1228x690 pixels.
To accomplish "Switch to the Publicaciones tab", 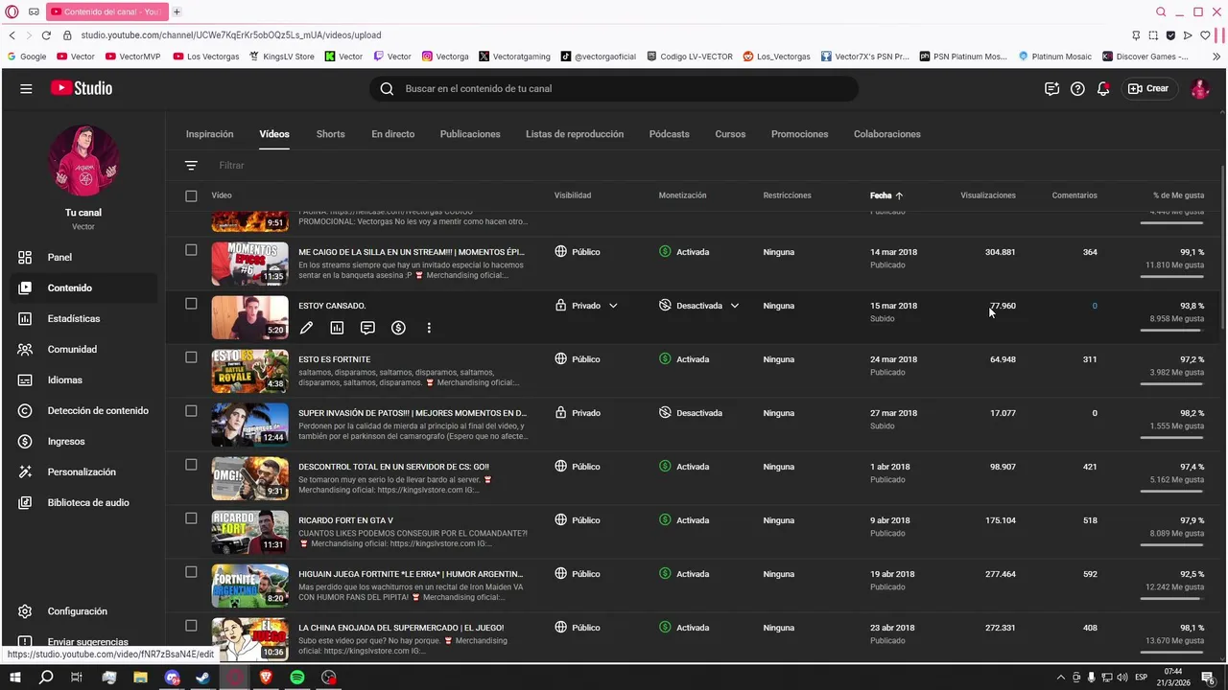I will click(470, 134).
